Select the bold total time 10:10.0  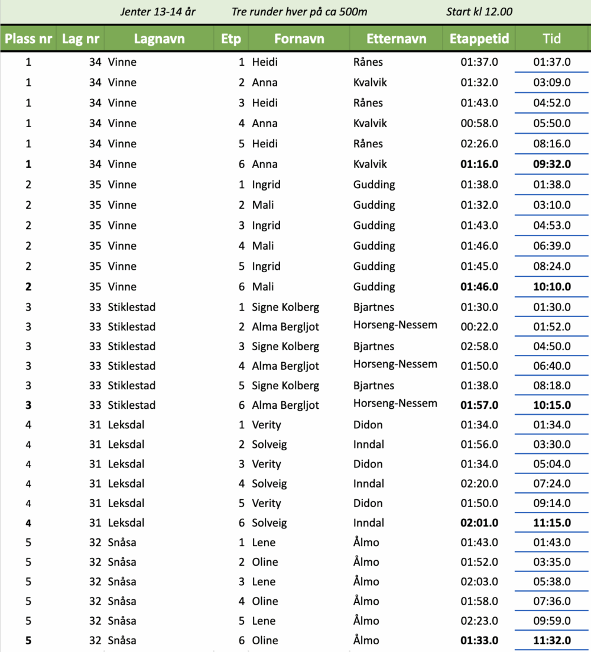(552, 287)
